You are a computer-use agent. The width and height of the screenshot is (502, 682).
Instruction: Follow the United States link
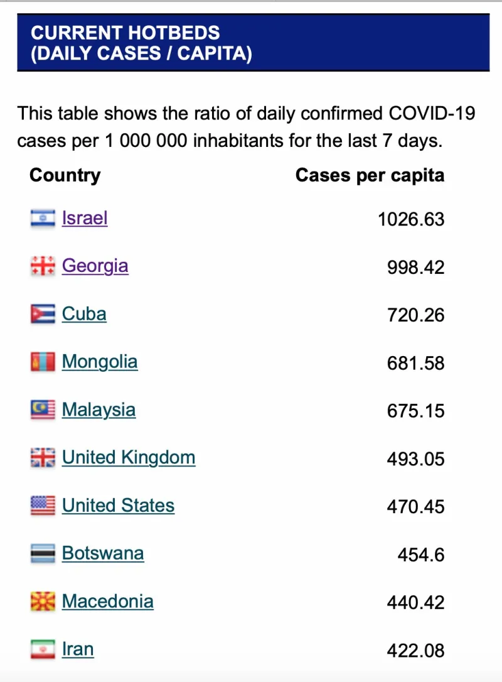(118, 506)
